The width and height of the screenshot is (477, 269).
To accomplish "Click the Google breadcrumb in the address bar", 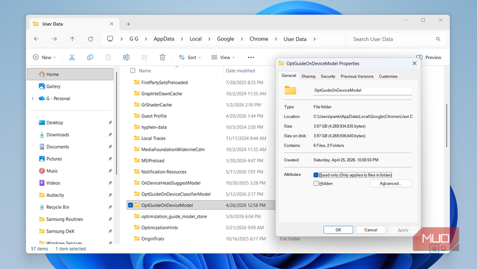I will [225, 39].
